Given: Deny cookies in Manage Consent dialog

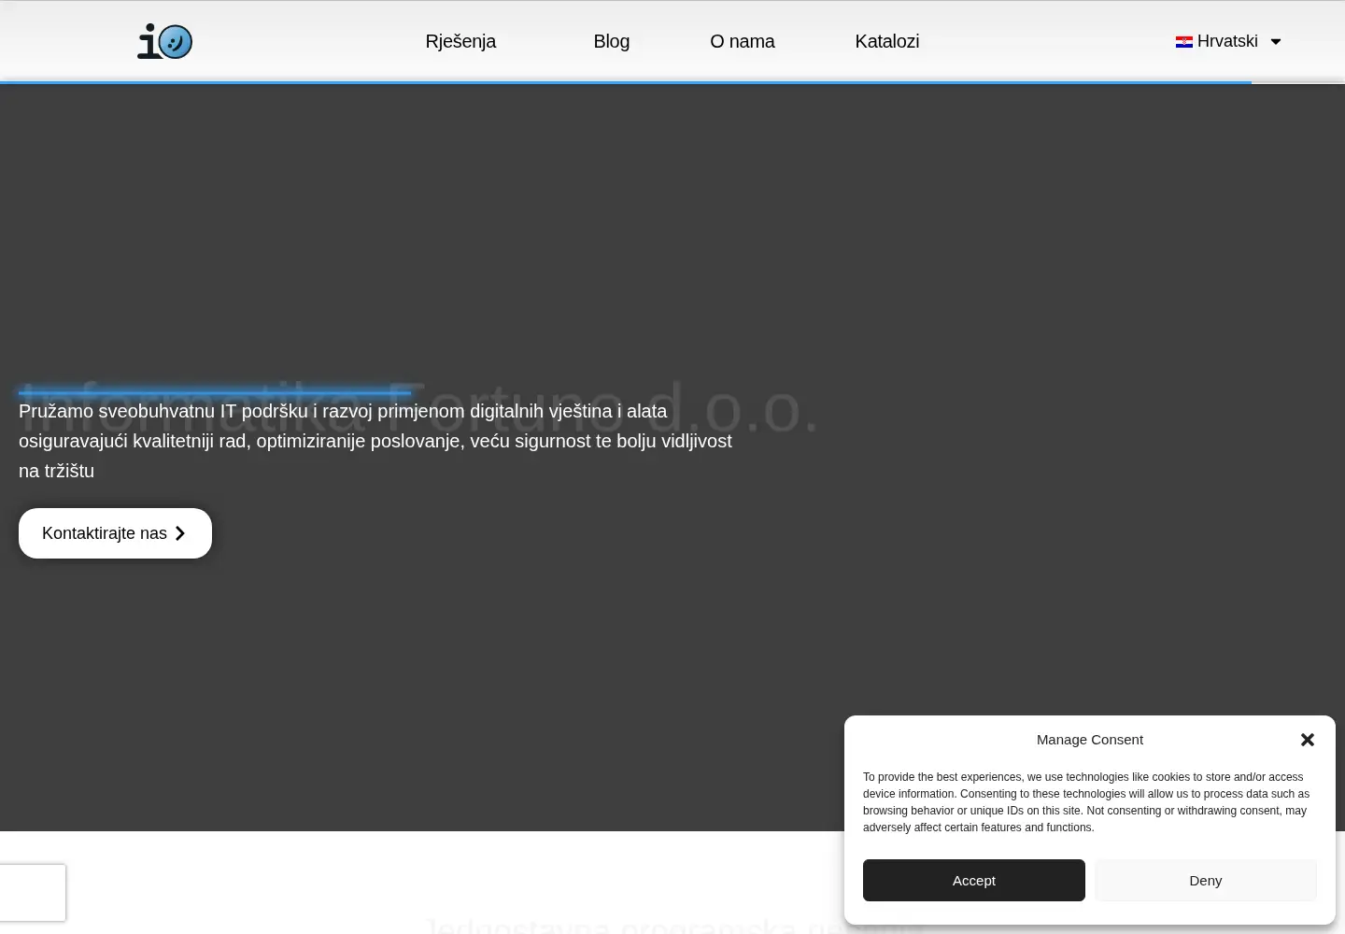Looking at the screenshot, I should tap(1206, 881).
